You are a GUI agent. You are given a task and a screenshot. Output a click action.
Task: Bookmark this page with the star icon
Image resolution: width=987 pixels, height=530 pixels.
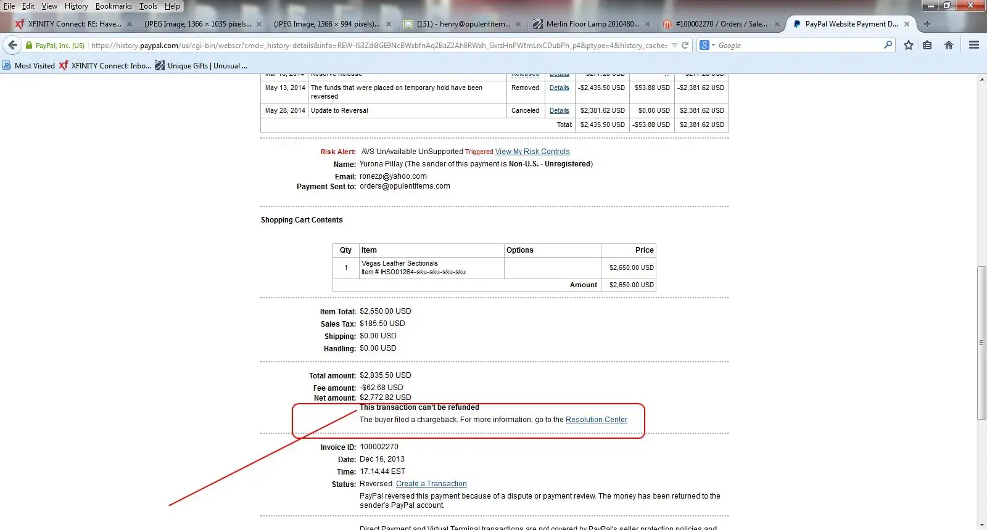point(909,45)
